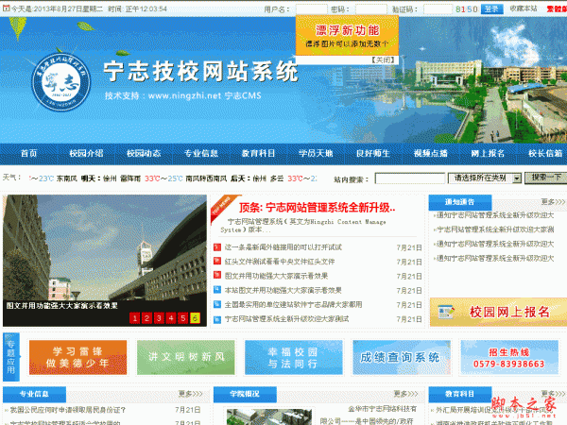The image size is (567, 425).
Task: Open 校园介绍 navigation item
Action: coord(86,153)
